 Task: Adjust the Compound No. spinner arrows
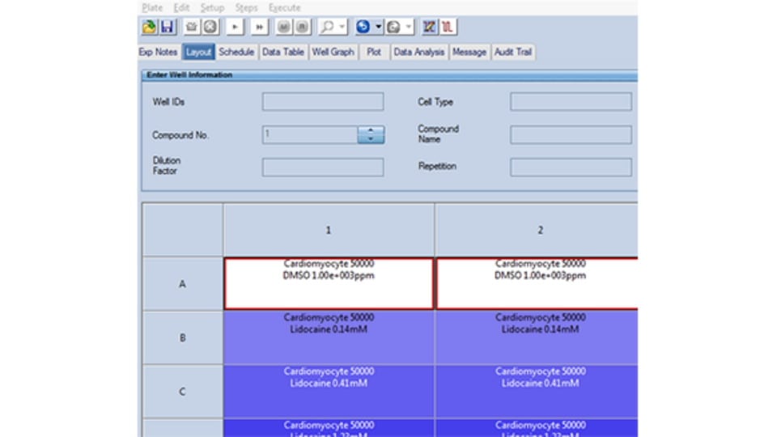tap(371, 135)
